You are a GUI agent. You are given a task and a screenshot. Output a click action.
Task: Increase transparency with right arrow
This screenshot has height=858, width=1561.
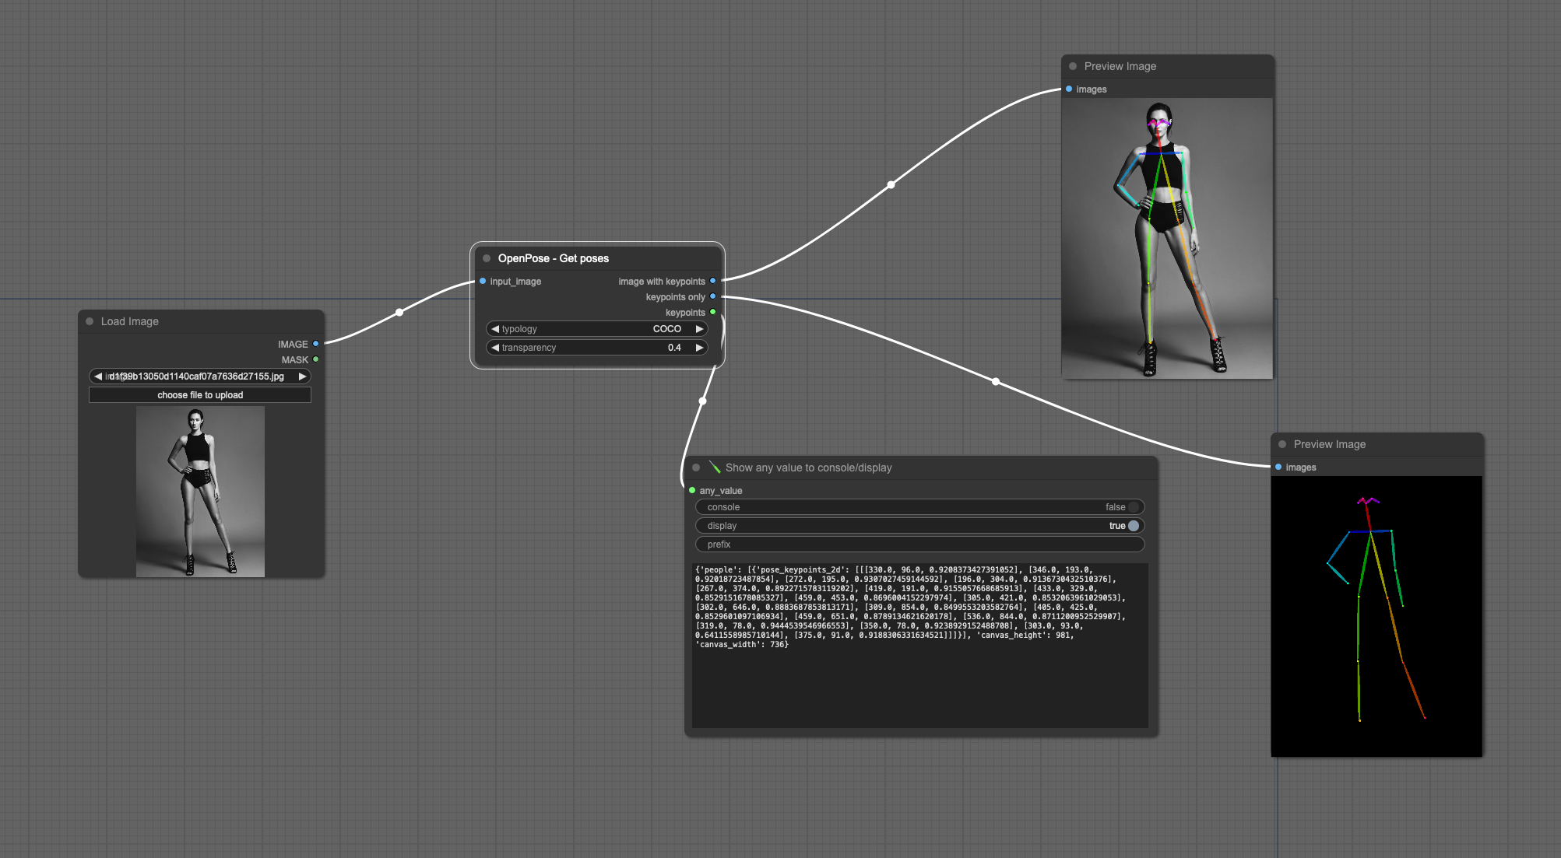point(699,348)
